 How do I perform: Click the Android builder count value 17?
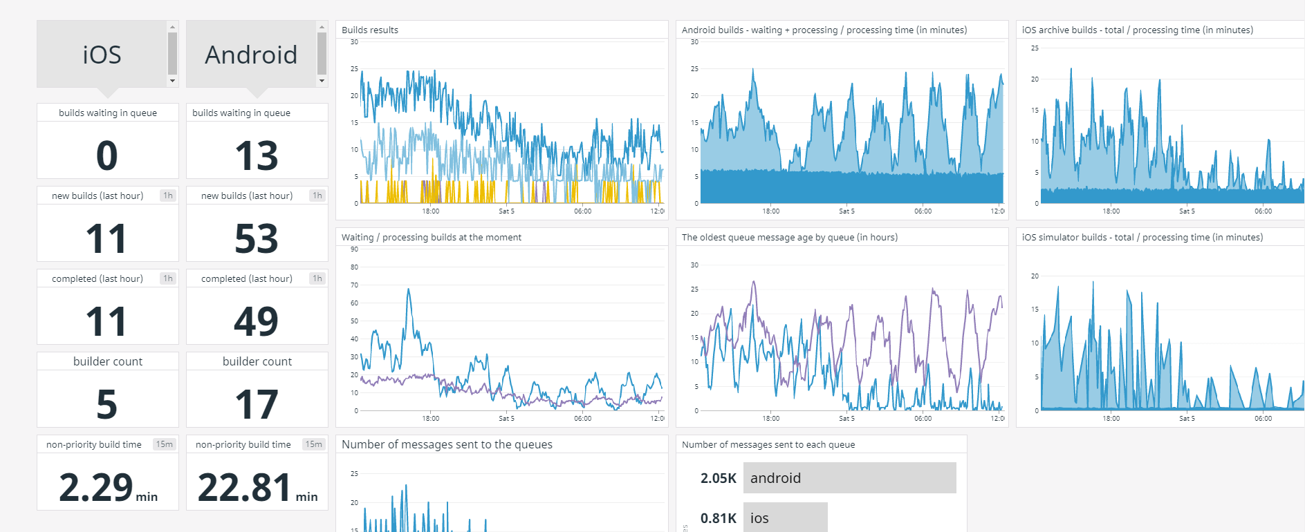(257, 404)
